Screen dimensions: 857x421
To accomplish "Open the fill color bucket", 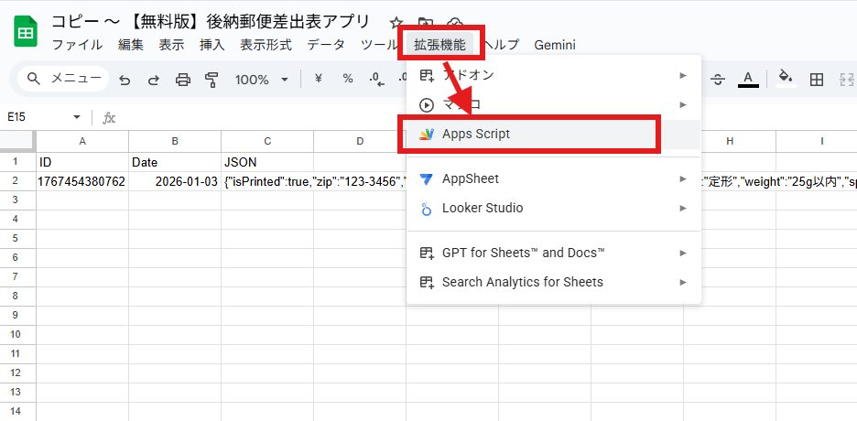I will [785, 79].
